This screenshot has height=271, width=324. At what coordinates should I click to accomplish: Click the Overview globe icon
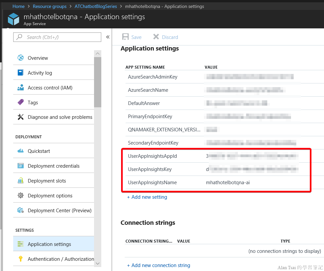pyautogui.click(x=20, y=58)
